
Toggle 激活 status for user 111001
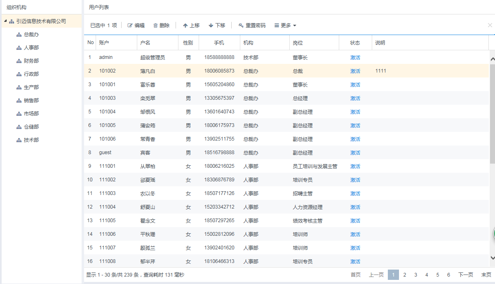point(355,167)
